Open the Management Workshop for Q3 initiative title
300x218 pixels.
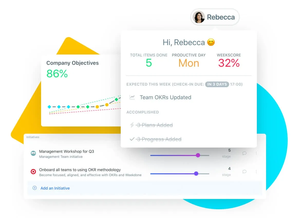(67, 151)
